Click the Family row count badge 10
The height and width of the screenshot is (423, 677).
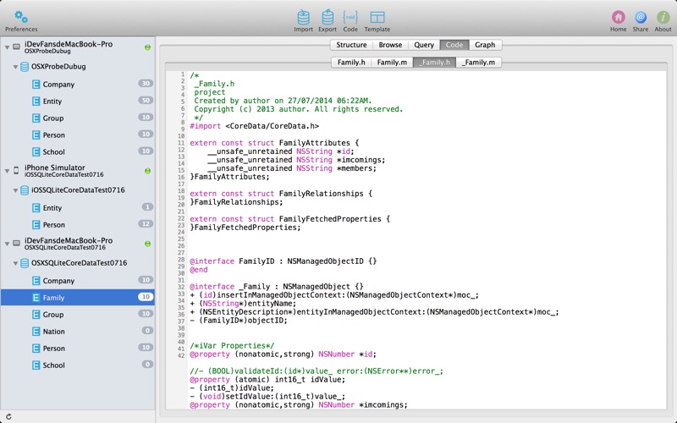[x=146, y=297]
